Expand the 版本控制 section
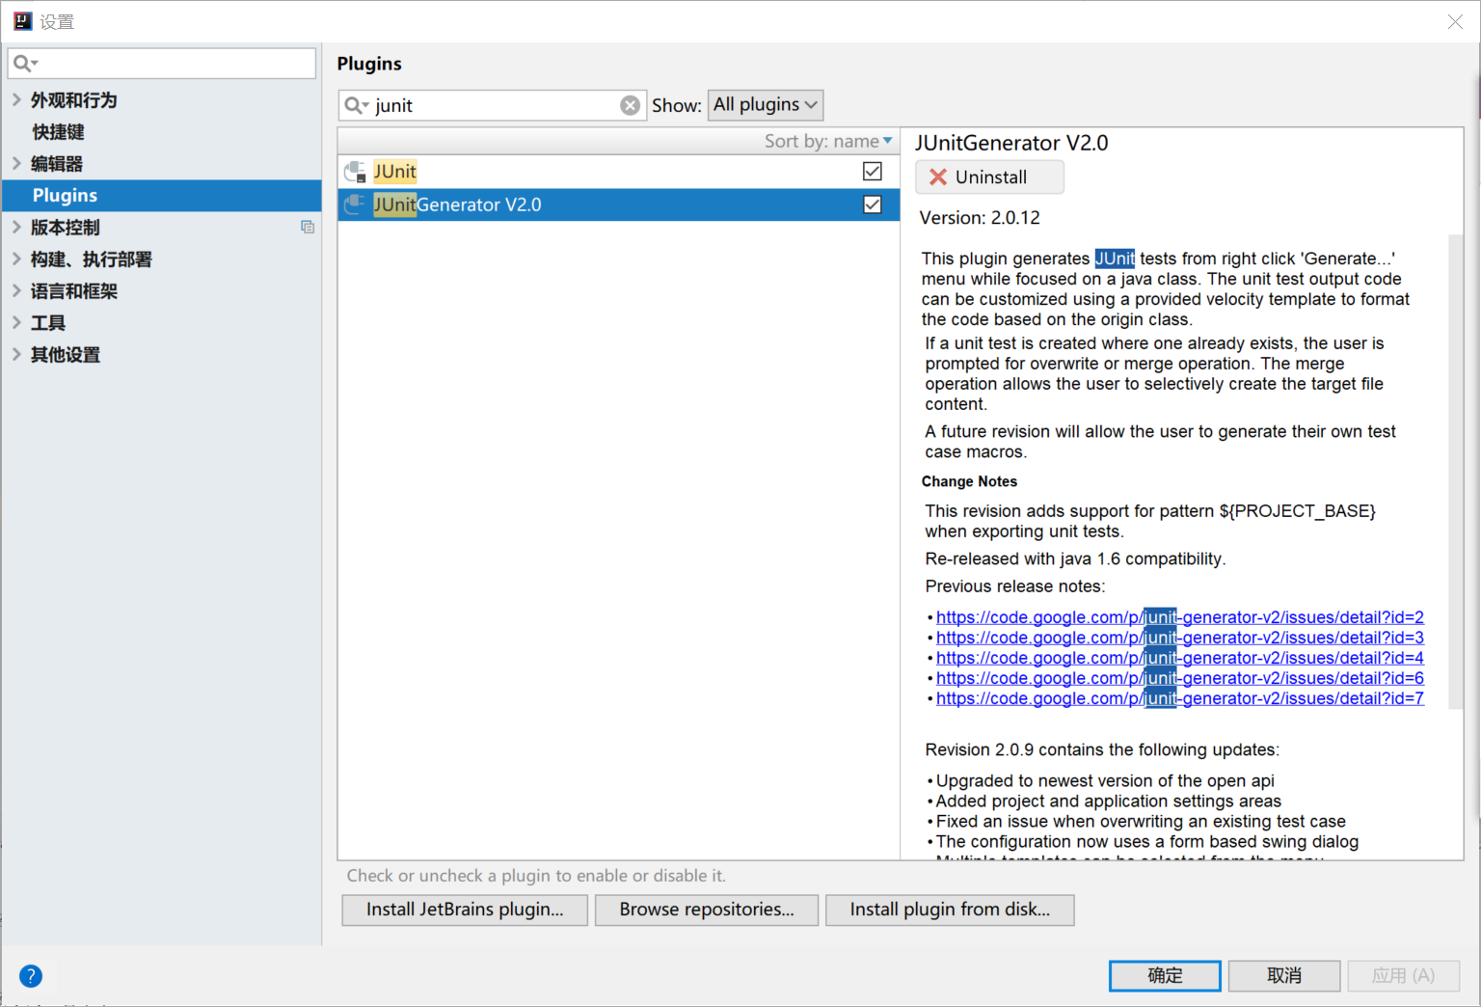1481x1007 pixels. pyautogui.click(x=16, y=227)
